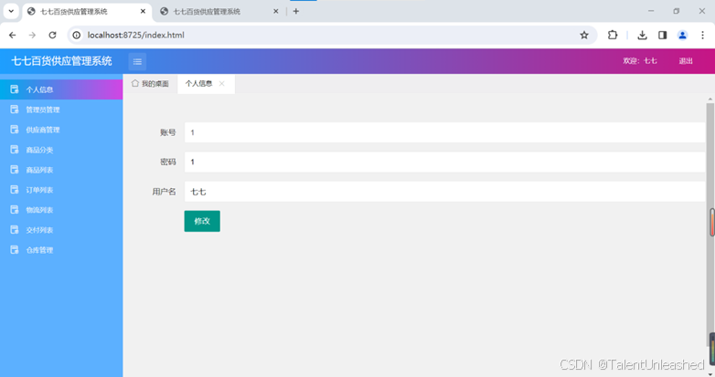Click the scrollbar up arrow
This screenshot has width=715, height=377.
pos(710,99)
